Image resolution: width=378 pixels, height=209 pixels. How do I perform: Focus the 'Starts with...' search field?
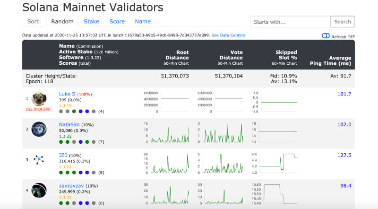[x=290, y=22]
